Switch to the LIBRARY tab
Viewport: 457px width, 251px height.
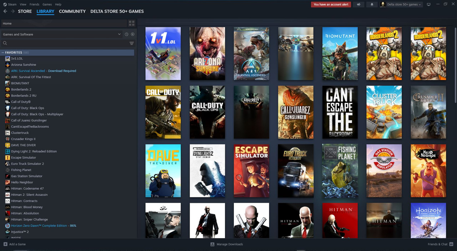click(x=45, y=11)
